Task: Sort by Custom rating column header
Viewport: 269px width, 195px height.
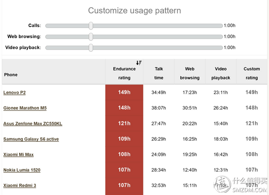Action: (x=252, y=73)
